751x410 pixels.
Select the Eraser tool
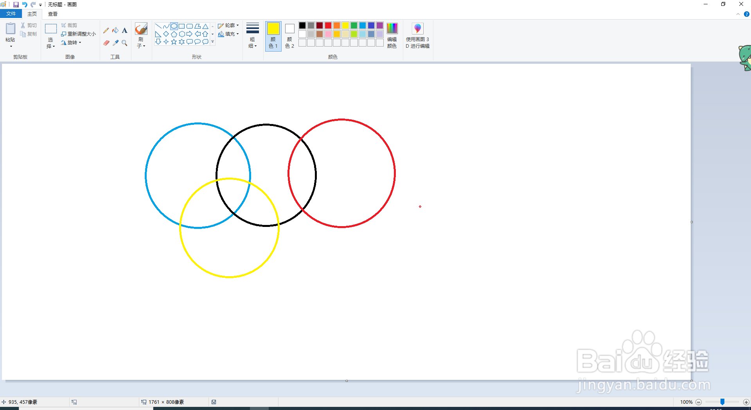pos(106,43)
